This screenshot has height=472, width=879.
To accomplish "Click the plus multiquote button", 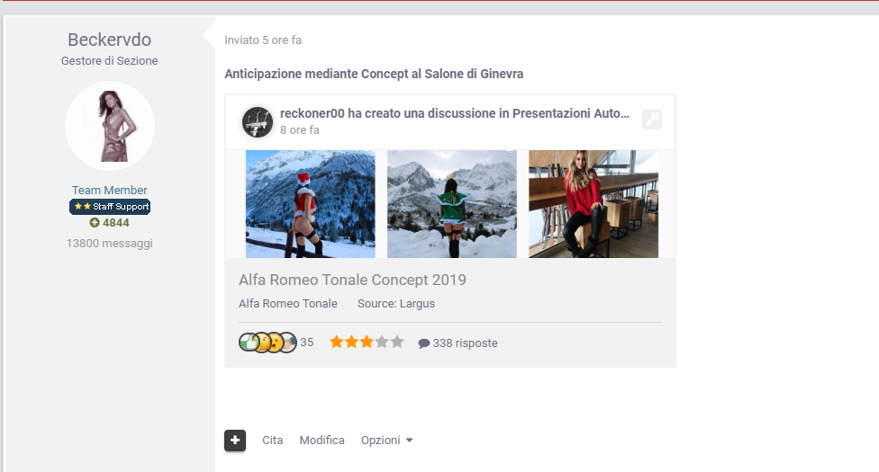I will (235, 441).
